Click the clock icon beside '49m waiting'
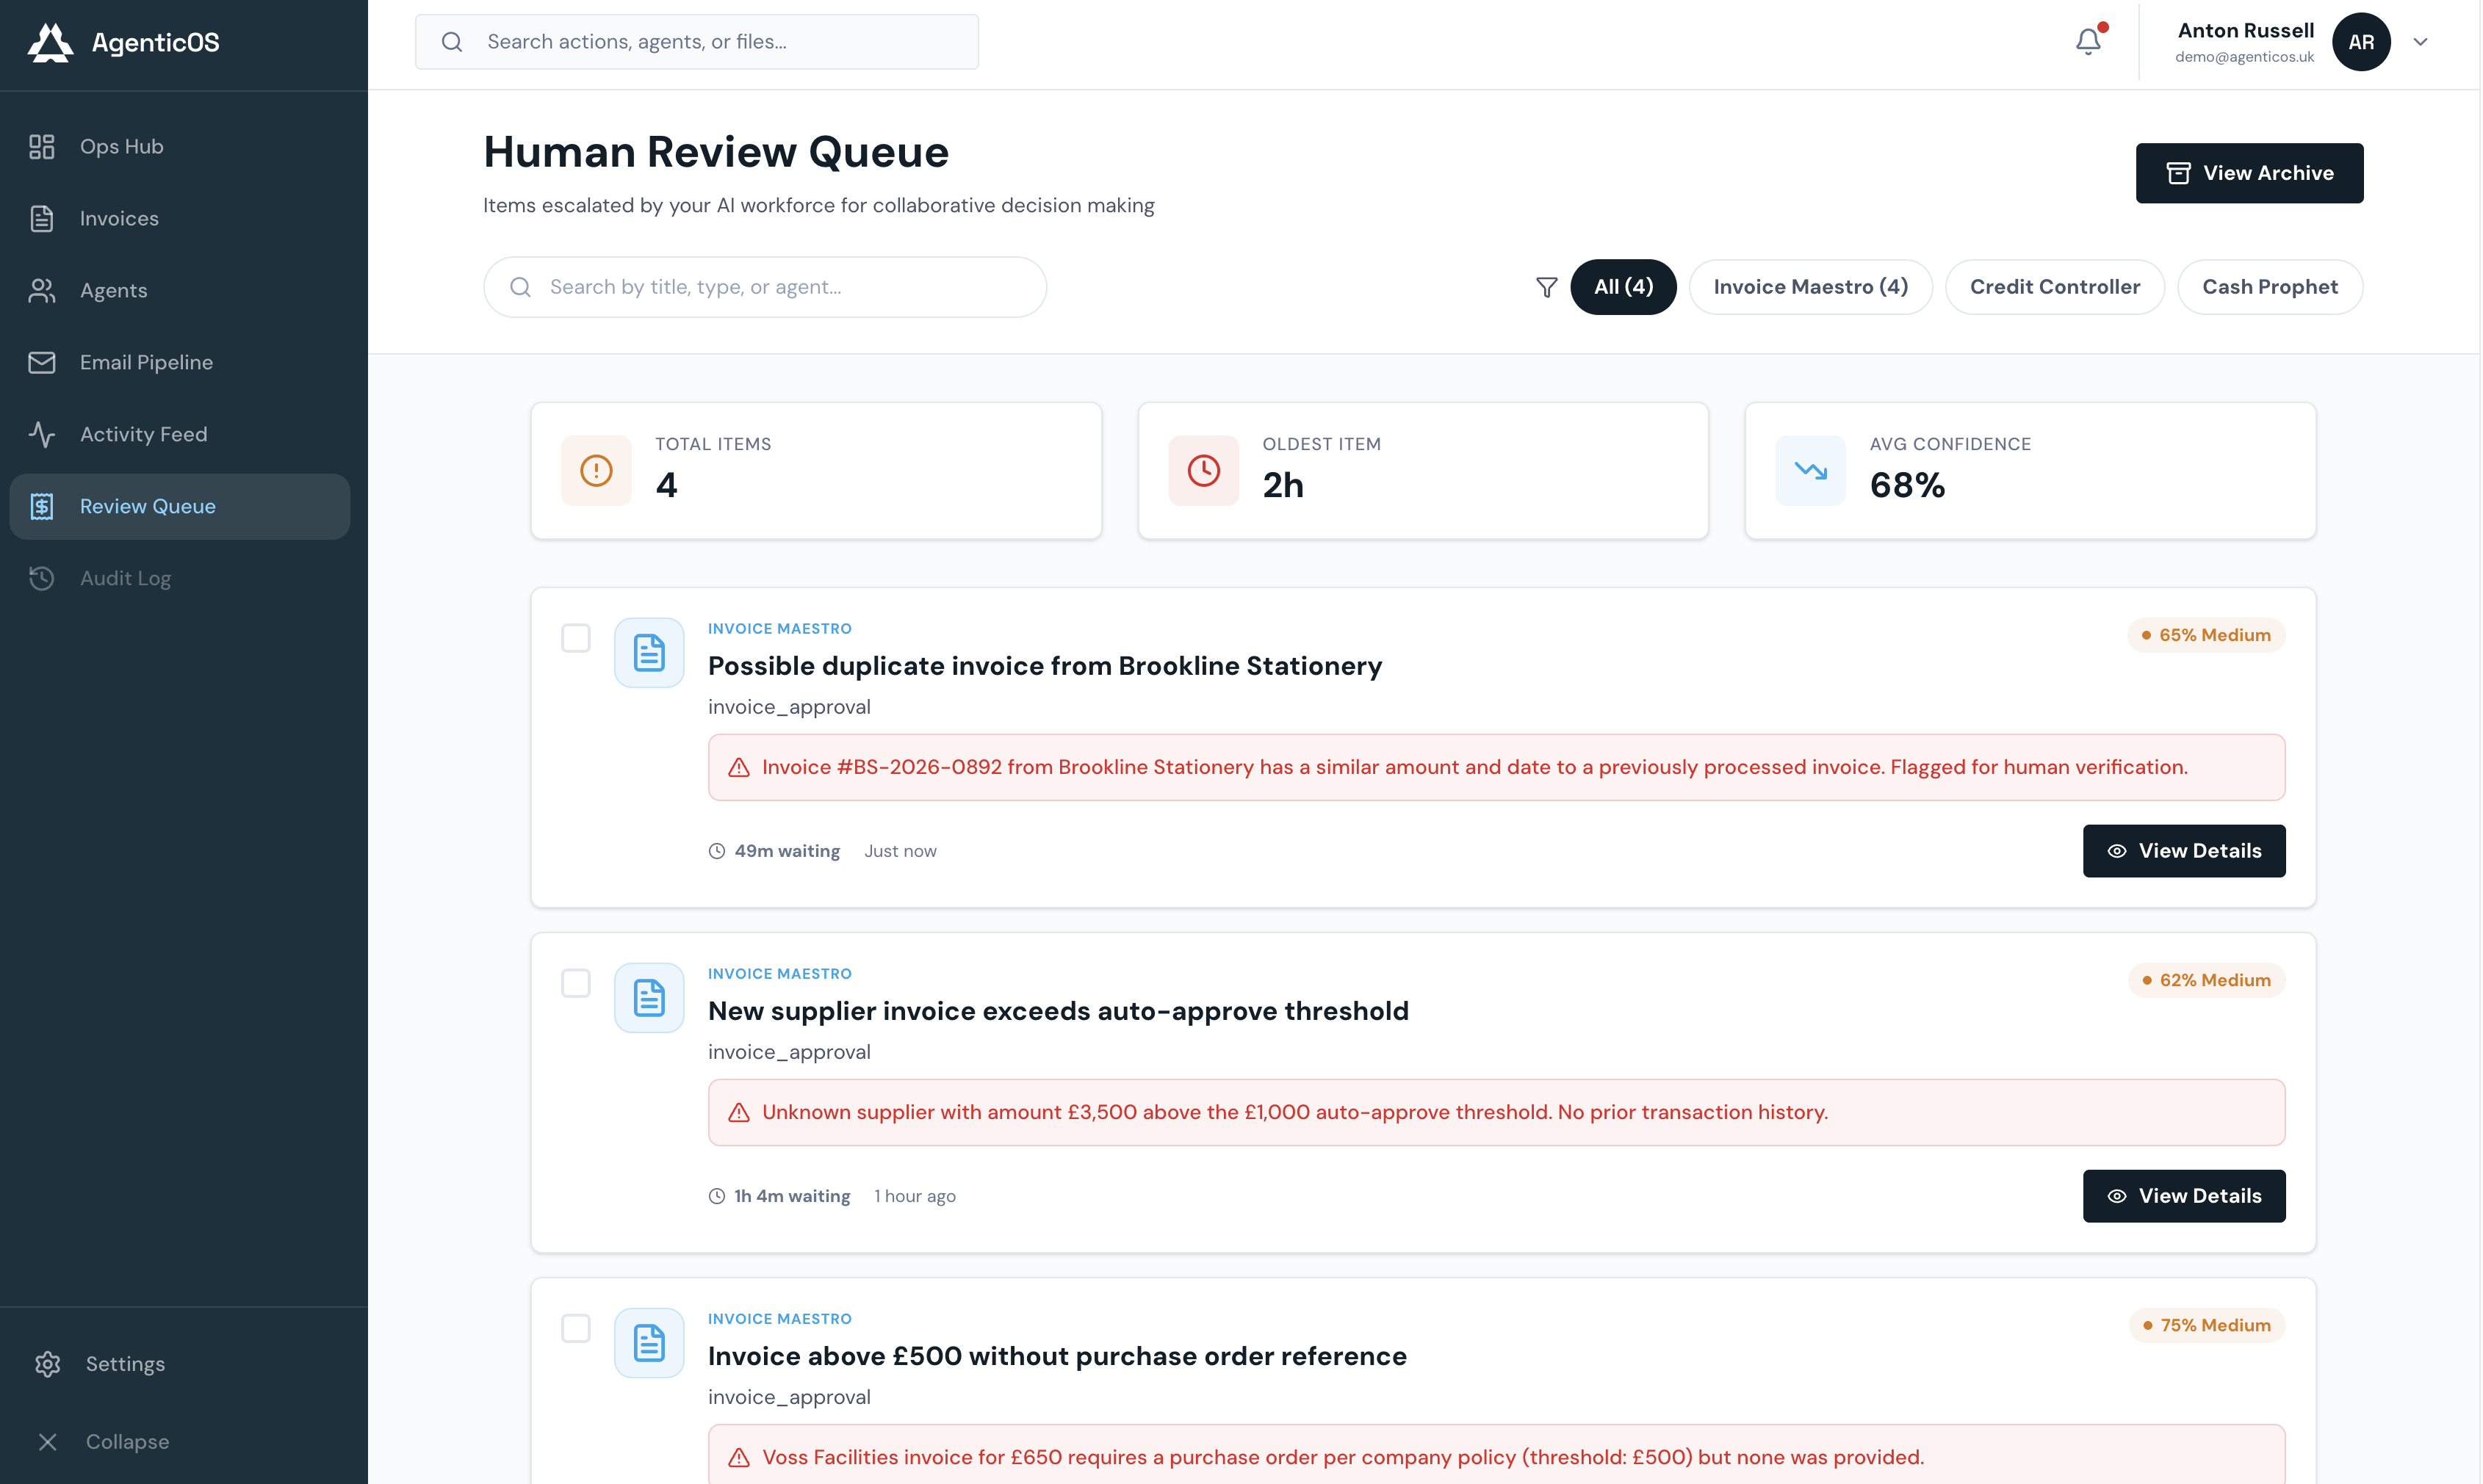Screen dimensions: 2483x1484 click(x=717, y=851)
